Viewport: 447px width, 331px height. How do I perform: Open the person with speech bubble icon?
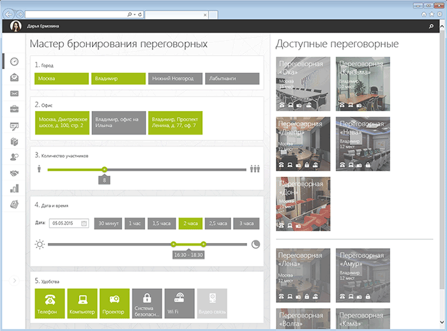14,157
